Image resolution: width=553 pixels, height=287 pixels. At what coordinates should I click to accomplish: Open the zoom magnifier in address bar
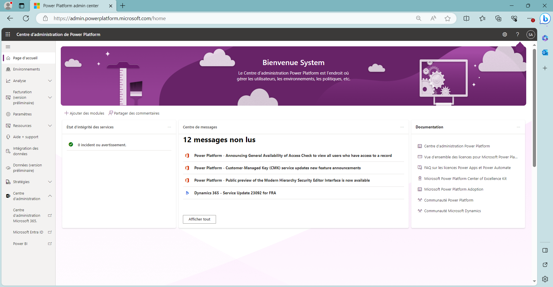click(418, 18)
